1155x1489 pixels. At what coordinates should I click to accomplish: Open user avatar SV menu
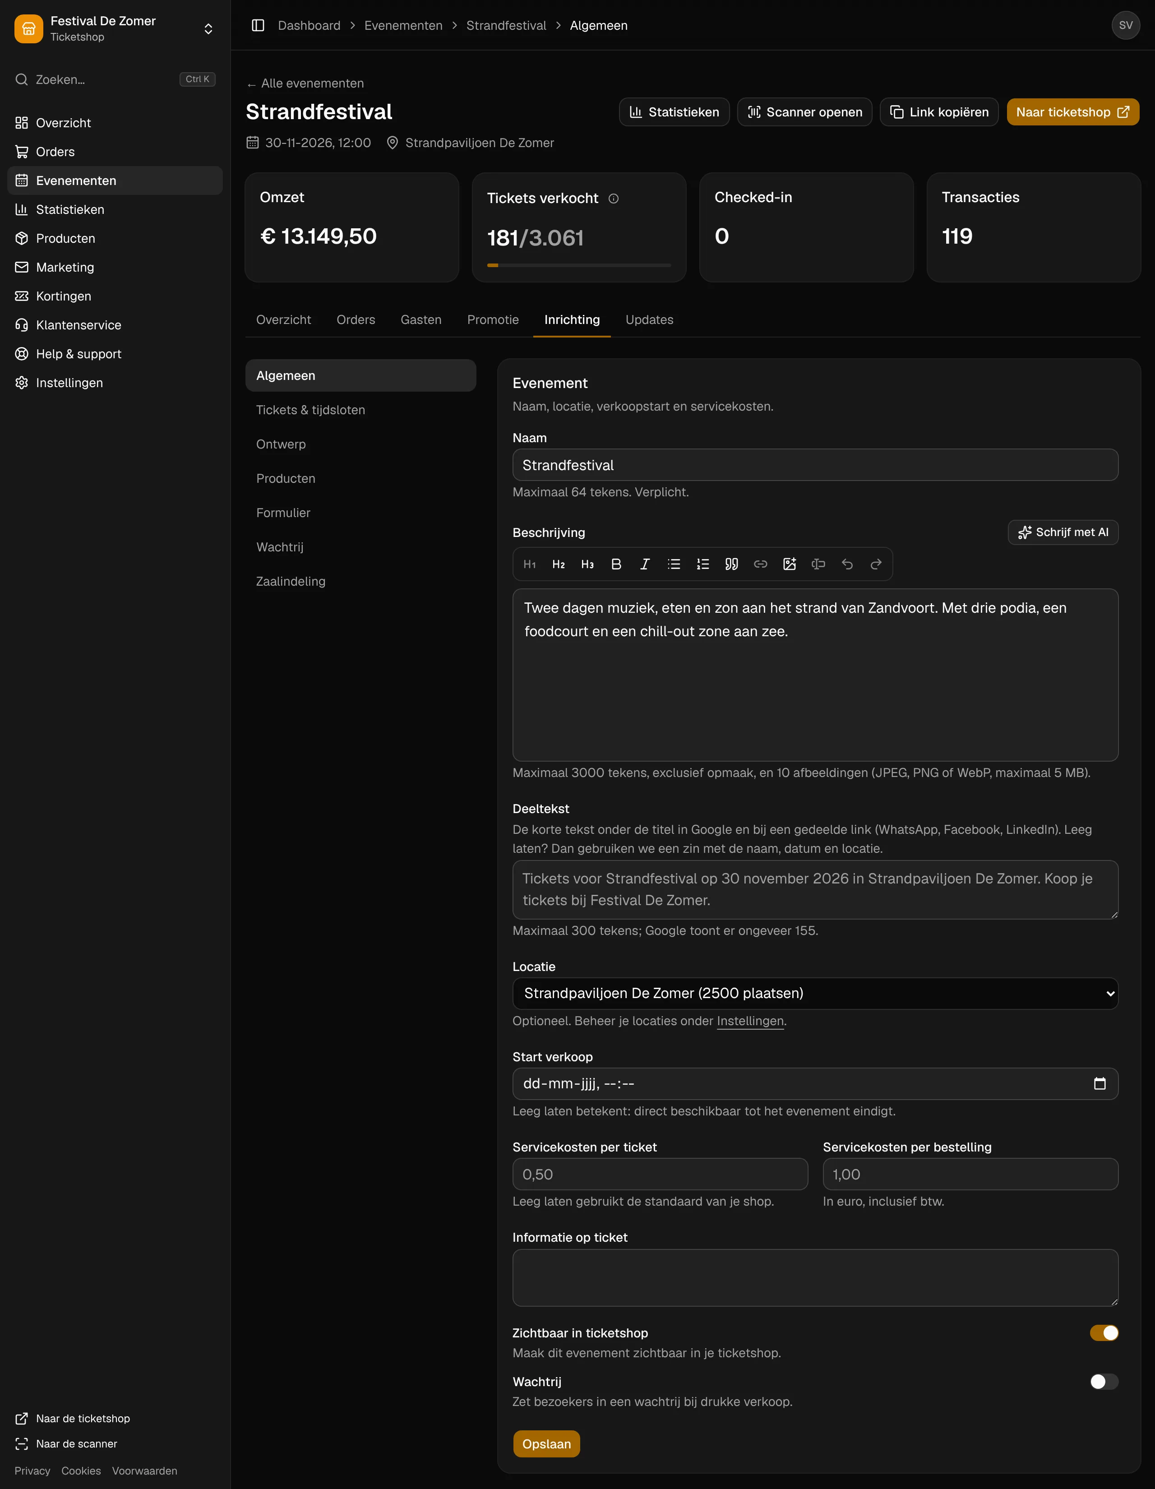pos(1126,25)
